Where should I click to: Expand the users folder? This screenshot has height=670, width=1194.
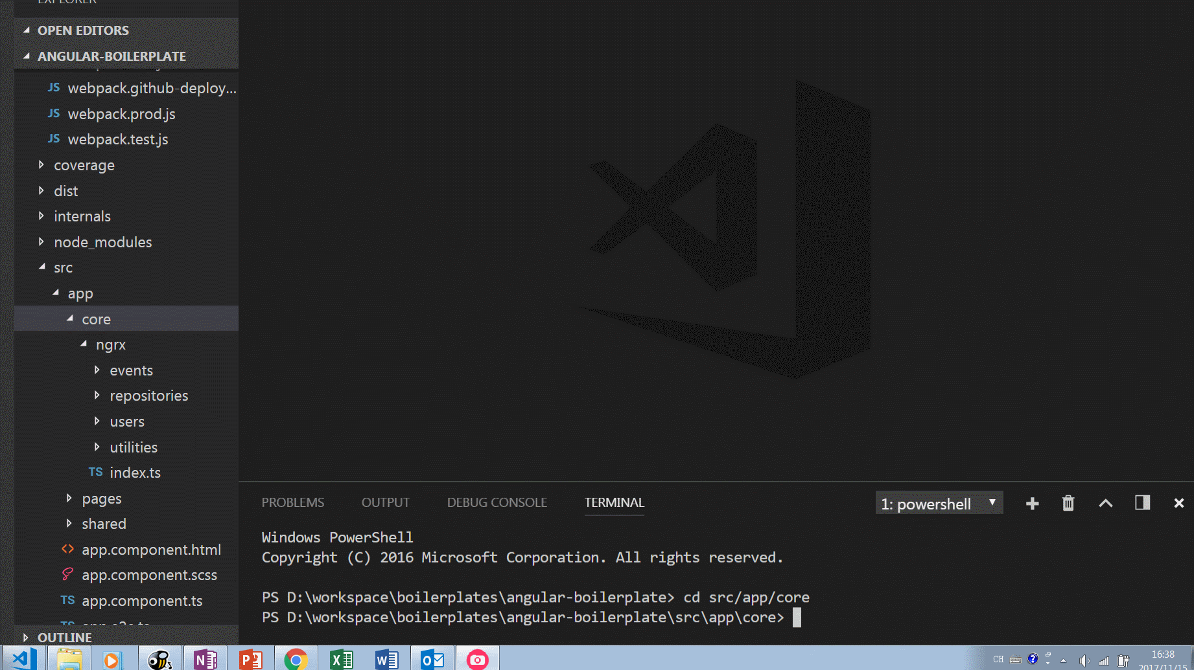coord(126,421)
